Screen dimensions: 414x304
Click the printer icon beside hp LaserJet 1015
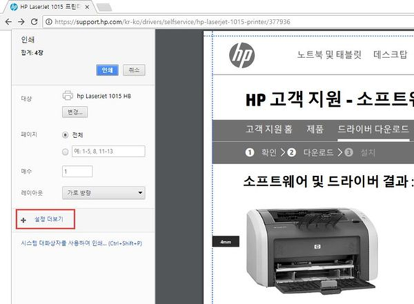point(67,95)
